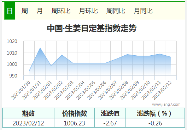Click the www.jiang7.com source link
Screen dimensions: 187x130
click(x=166, y=104)
